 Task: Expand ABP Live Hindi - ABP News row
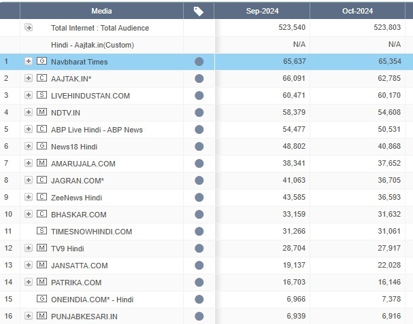pos(29,129)
